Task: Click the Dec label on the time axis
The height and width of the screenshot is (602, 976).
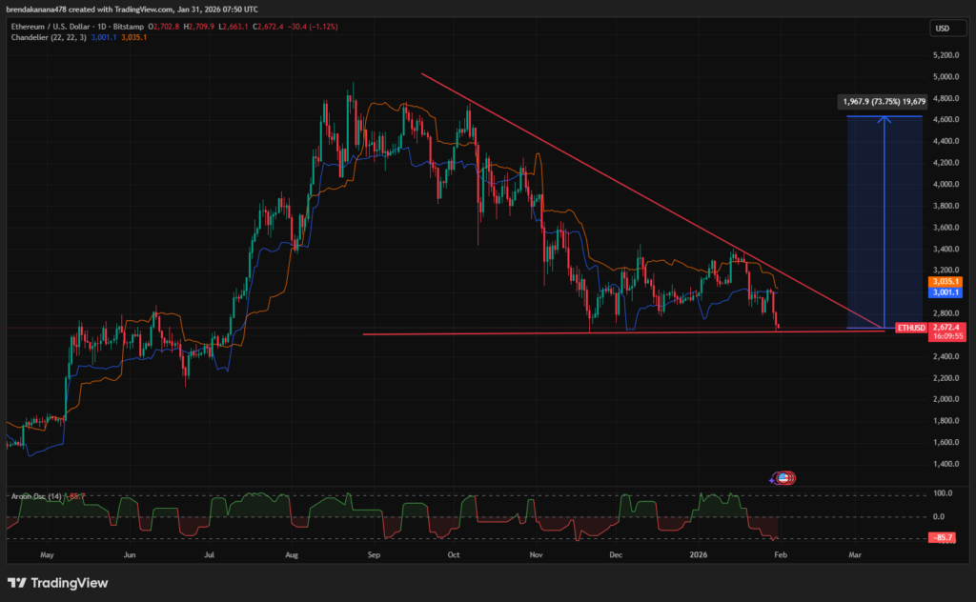Action: (616, 554)
